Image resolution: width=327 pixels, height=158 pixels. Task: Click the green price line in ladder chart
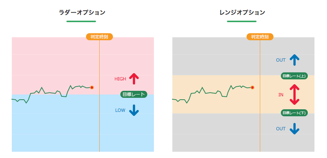pyautogui.click(x=52, y=93)
